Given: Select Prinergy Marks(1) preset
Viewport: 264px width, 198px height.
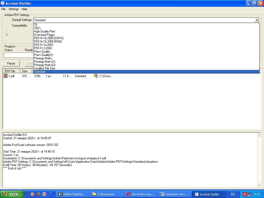Looking at the screenshot, I should pyautogui.click(x=146, y=62).
